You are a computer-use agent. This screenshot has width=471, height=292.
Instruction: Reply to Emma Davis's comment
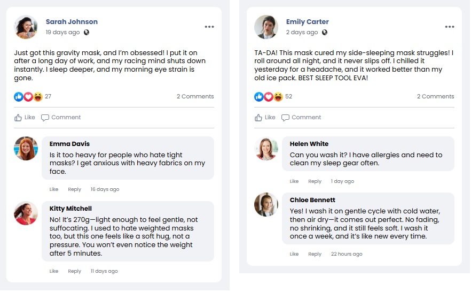click(x=74, y=189)
